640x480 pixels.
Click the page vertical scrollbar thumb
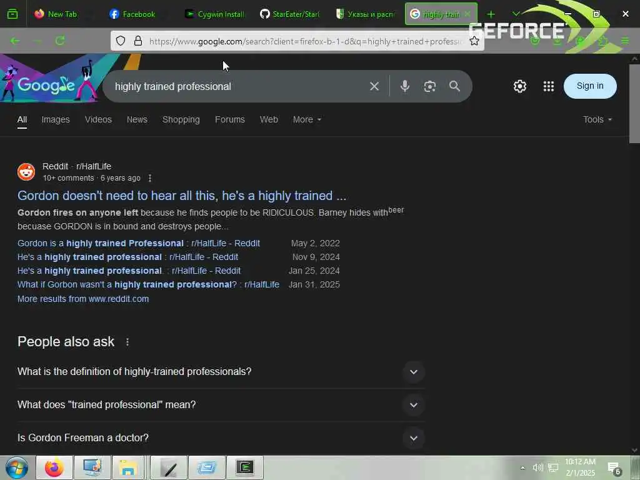click(x=634, y=103)
